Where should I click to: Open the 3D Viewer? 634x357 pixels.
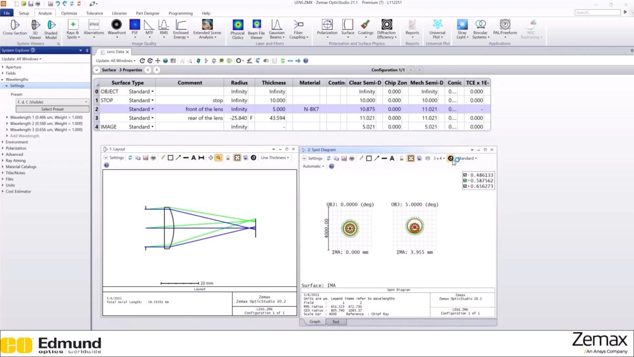(x=35, y=29)
